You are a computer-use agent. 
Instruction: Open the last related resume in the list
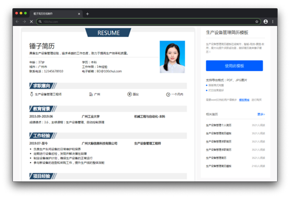pyautogui.click(x=219, y=166)
